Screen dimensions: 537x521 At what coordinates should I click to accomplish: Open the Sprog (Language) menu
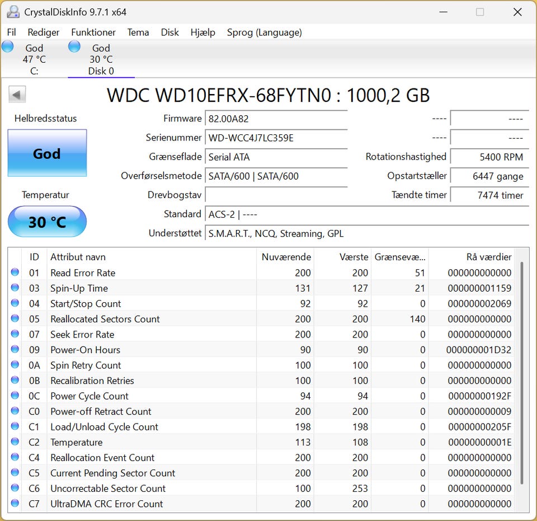[x=264, y=32]
